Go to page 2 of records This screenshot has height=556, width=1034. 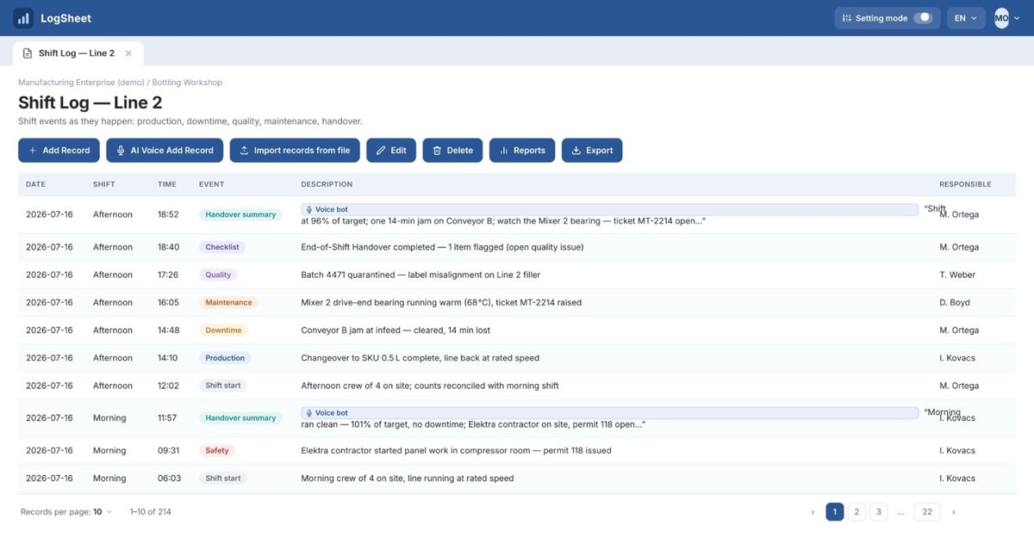(856, 512)
